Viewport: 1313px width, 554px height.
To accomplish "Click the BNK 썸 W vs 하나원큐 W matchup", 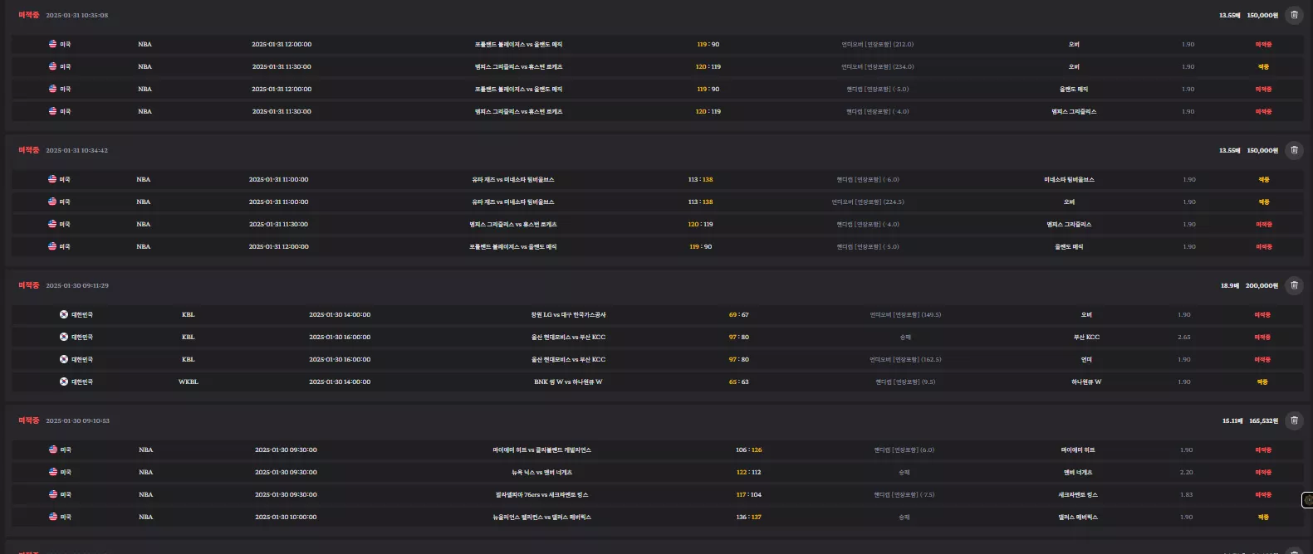I will [x=568, y=382].
